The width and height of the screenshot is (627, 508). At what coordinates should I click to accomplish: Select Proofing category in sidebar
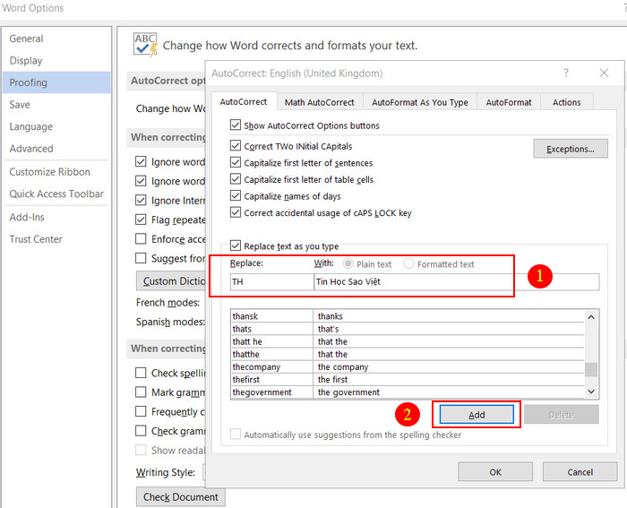pos(56,82)
